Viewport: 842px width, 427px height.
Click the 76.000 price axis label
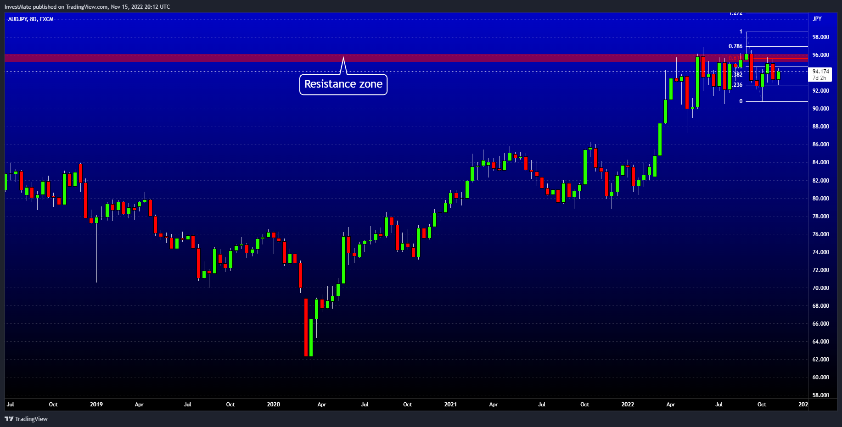[821, 234]
